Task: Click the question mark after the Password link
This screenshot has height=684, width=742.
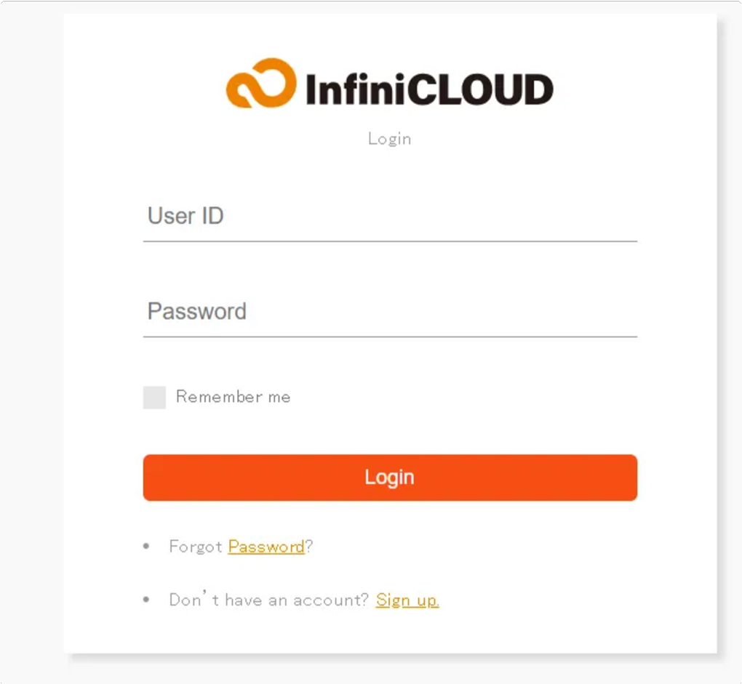Action: [309, 547]
